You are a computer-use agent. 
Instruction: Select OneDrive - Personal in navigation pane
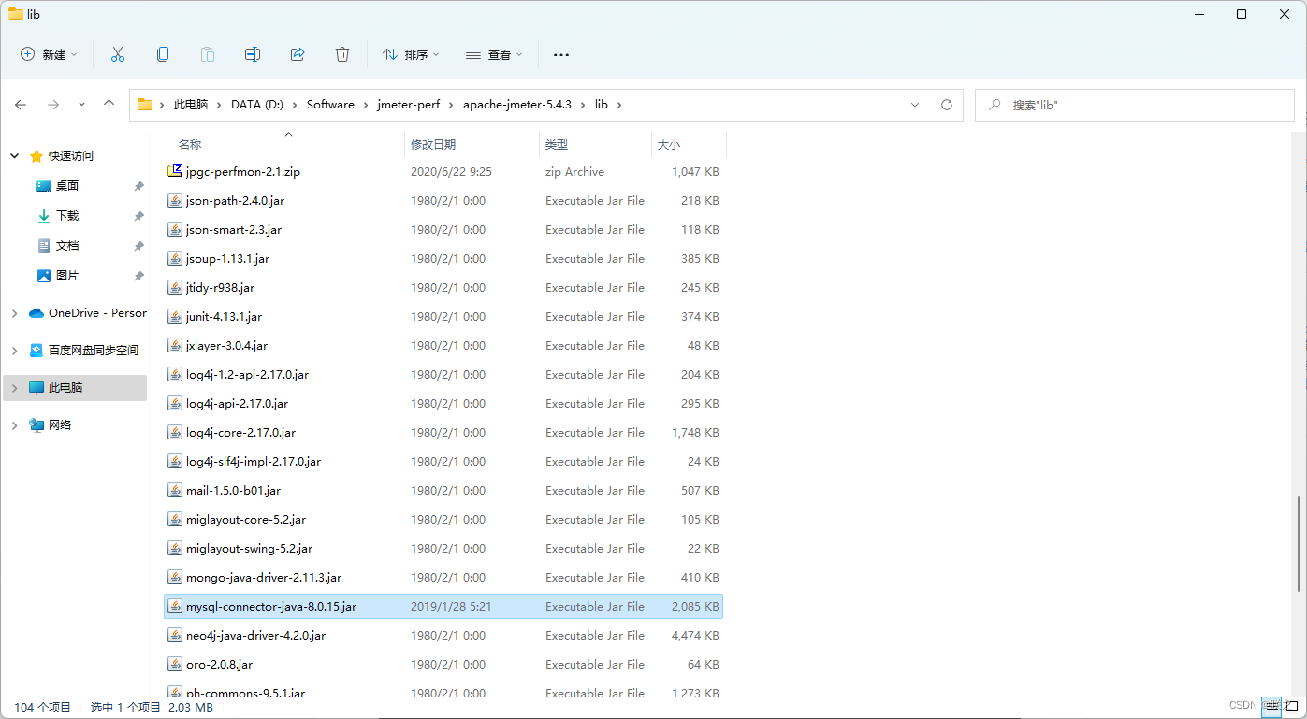[97, 312]
